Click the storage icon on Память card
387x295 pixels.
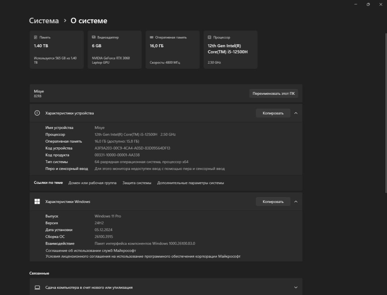click(35, 37)
